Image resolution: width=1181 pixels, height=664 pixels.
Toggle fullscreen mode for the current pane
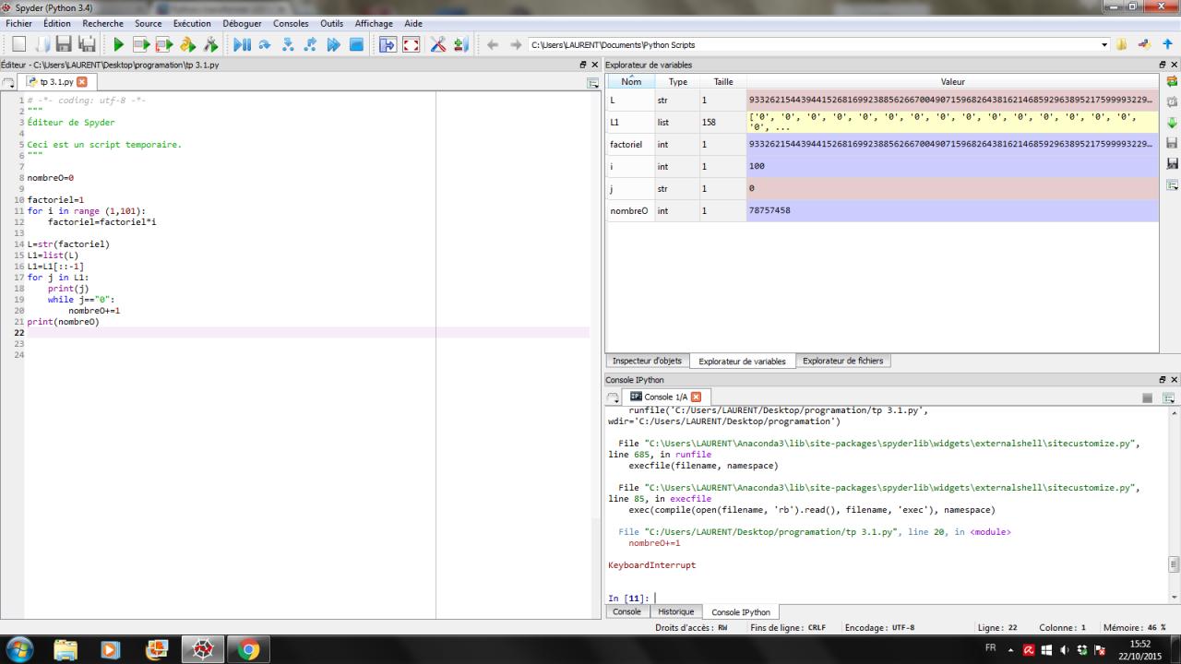coord(412,44)
